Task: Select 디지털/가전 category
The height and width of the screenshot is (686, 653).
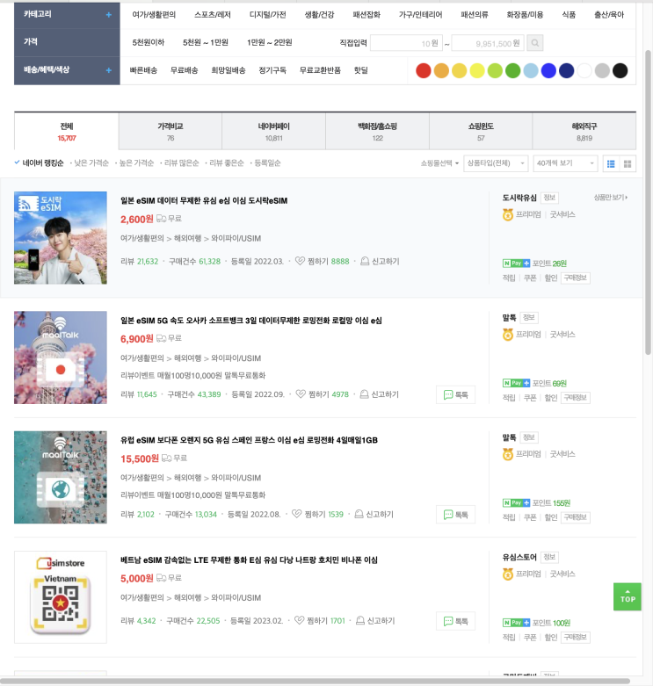Action: [x=268, y=15]
